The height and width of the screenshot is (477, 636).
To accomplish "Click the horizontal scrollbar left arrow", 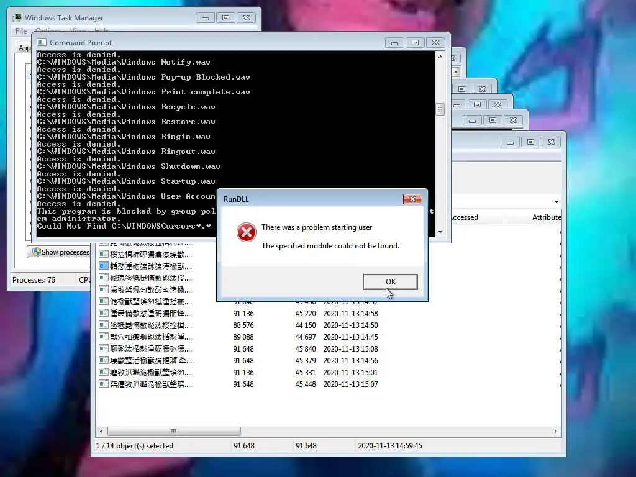I will point(101,431).
